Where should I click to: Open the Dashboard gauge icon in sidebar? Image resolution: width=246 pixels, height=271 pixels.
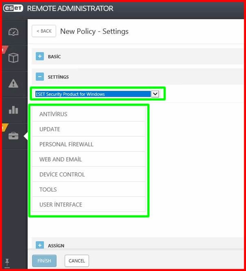(x=13, y=32)
